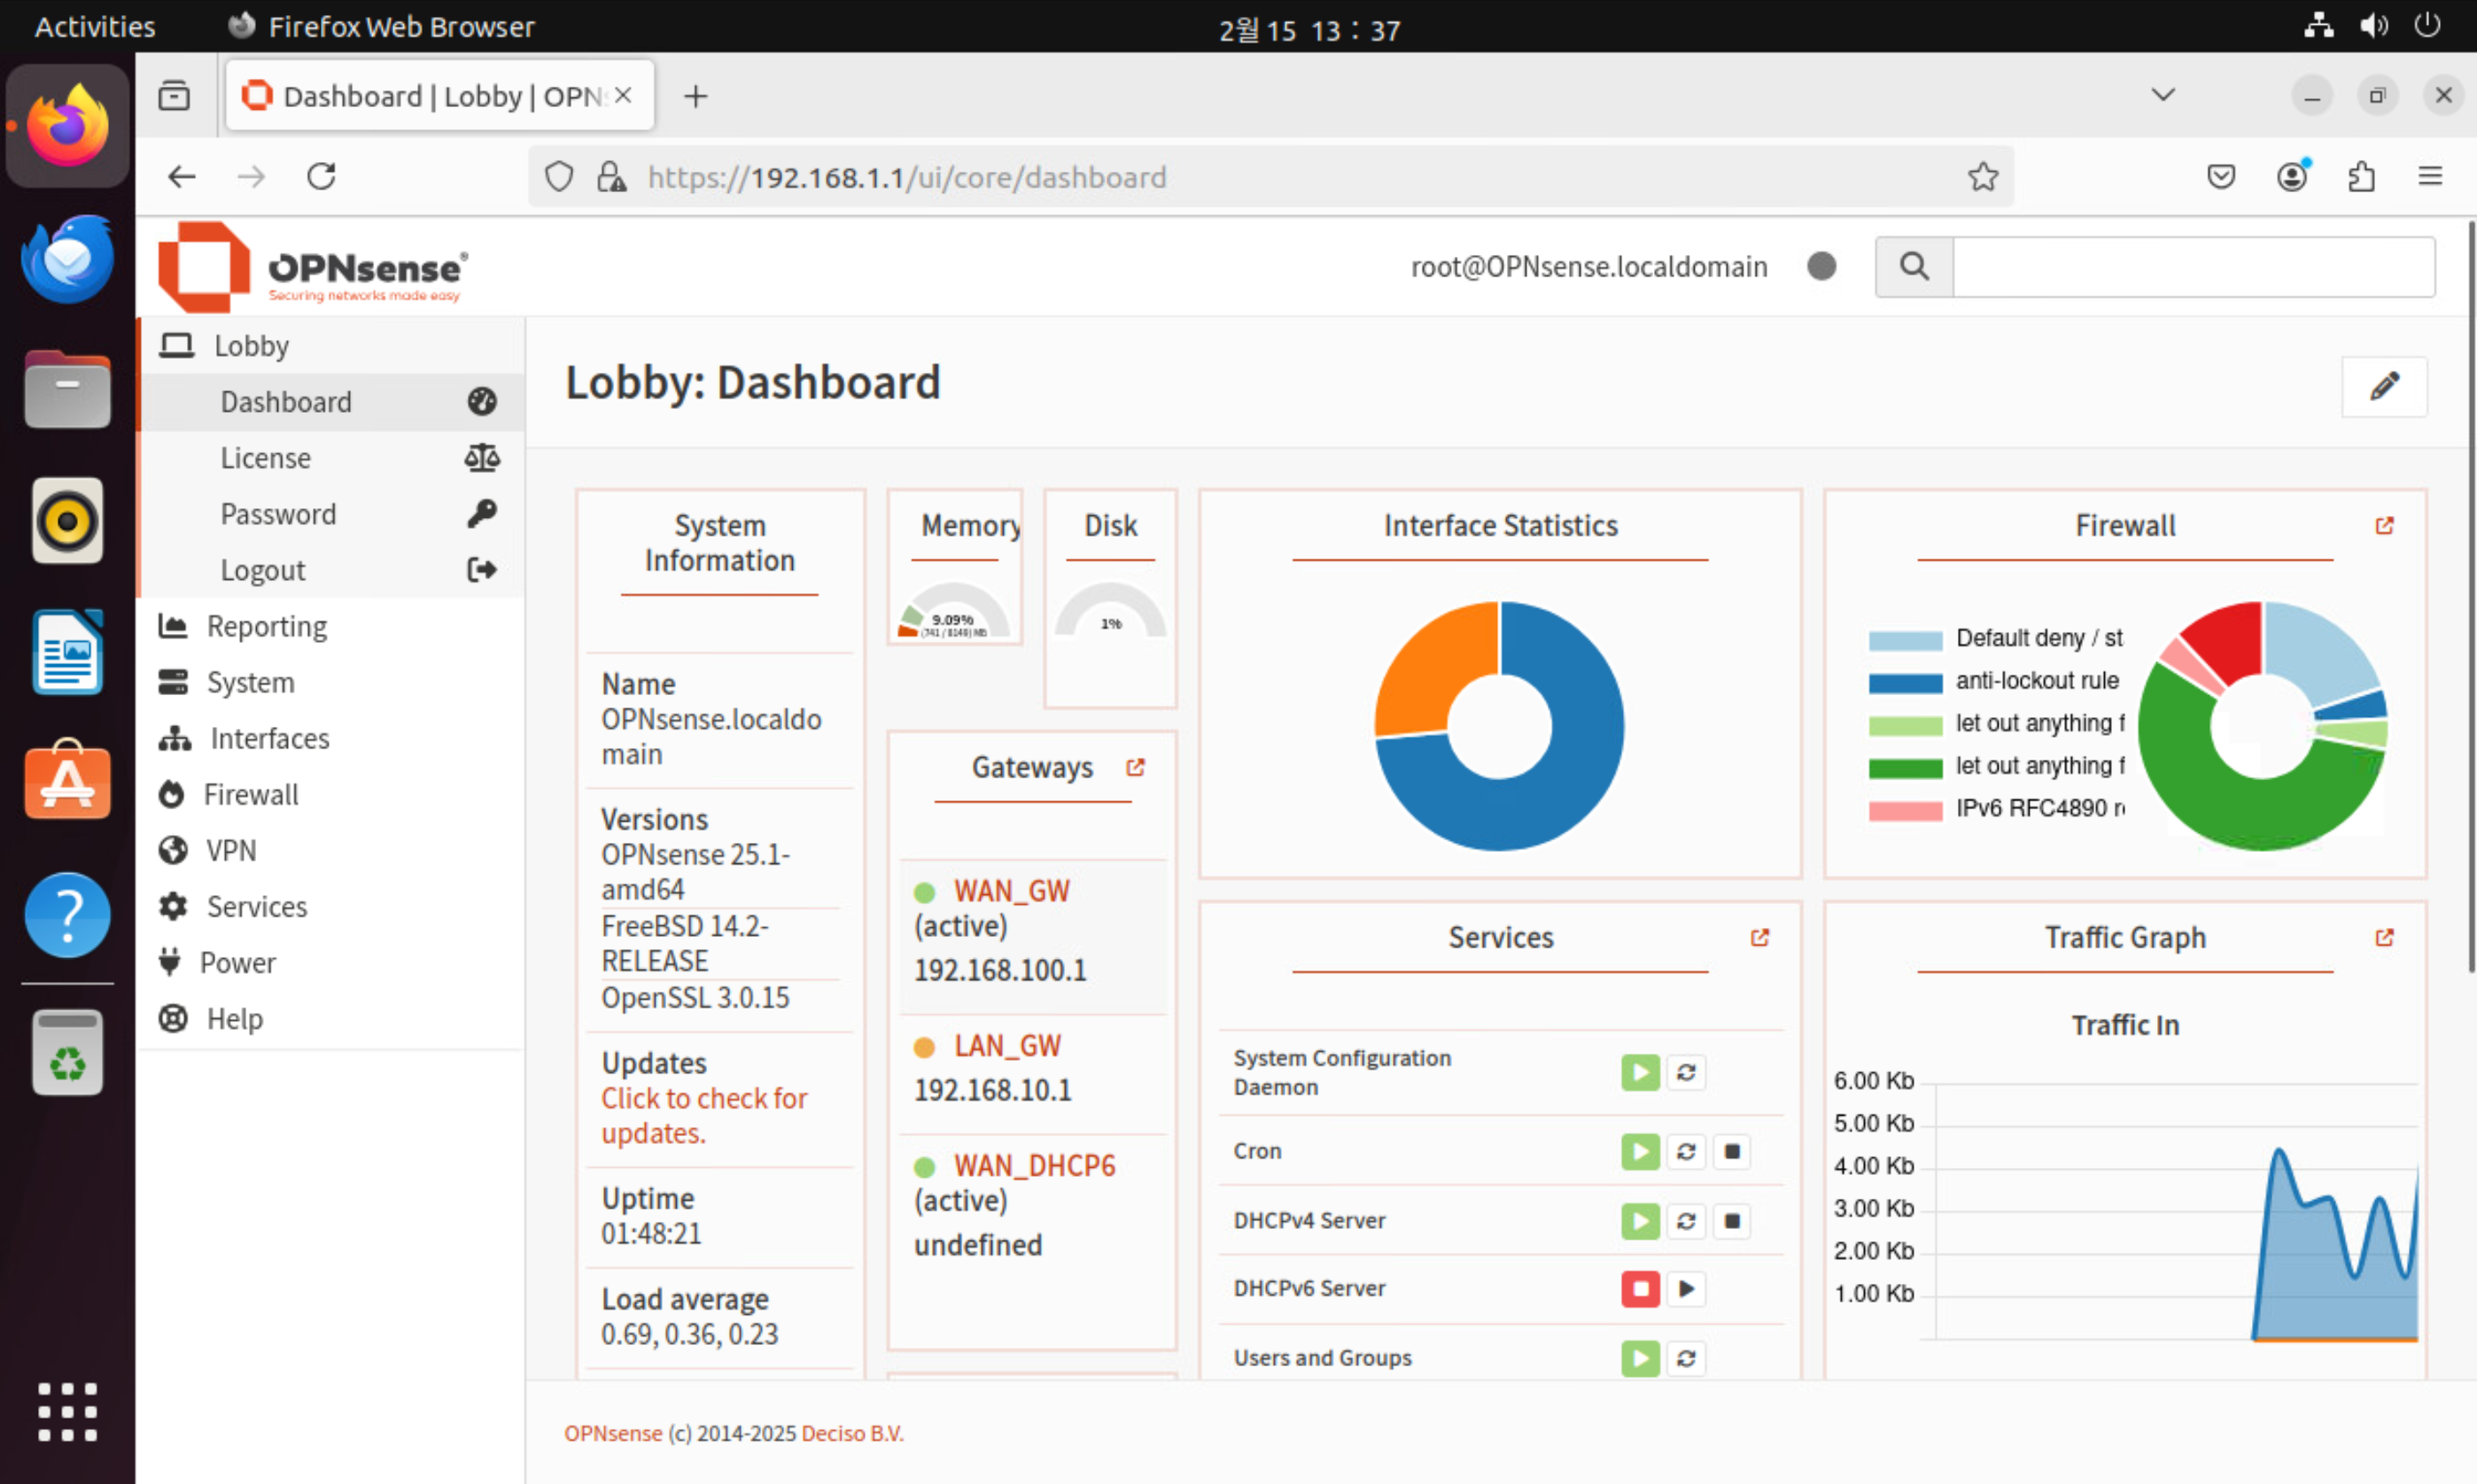This screenshot has width=2477, height=1484.
Task: Stop the DHCPv4 Server service
Action: point(1732,1221)
